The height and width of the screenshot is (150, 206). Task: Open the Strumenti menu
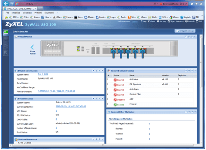(49, 13)
